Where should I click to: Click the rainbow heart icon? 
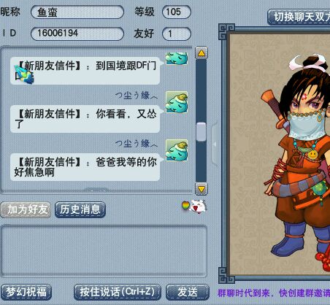tap(185, 206)
